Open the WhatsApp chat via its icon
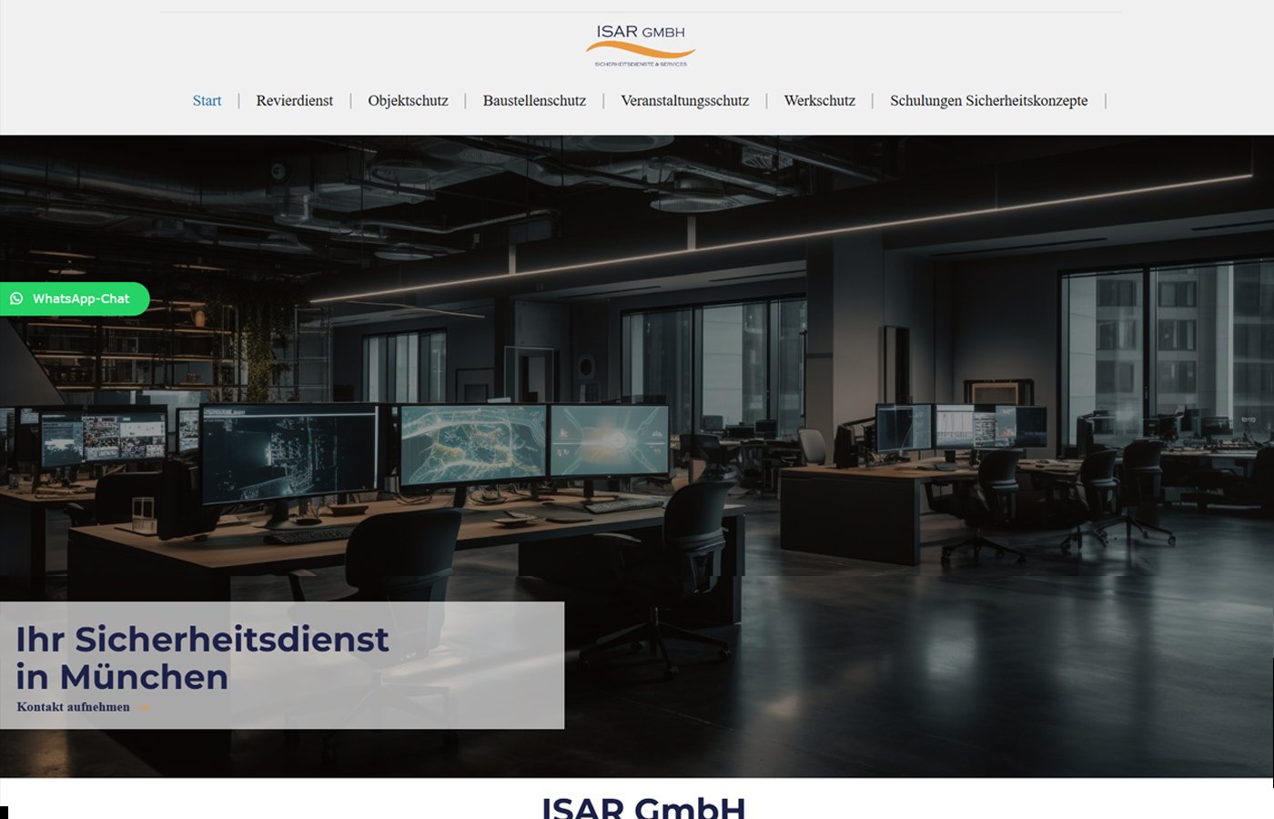Viewport: 1274px width, 819px height. (15, 298)
